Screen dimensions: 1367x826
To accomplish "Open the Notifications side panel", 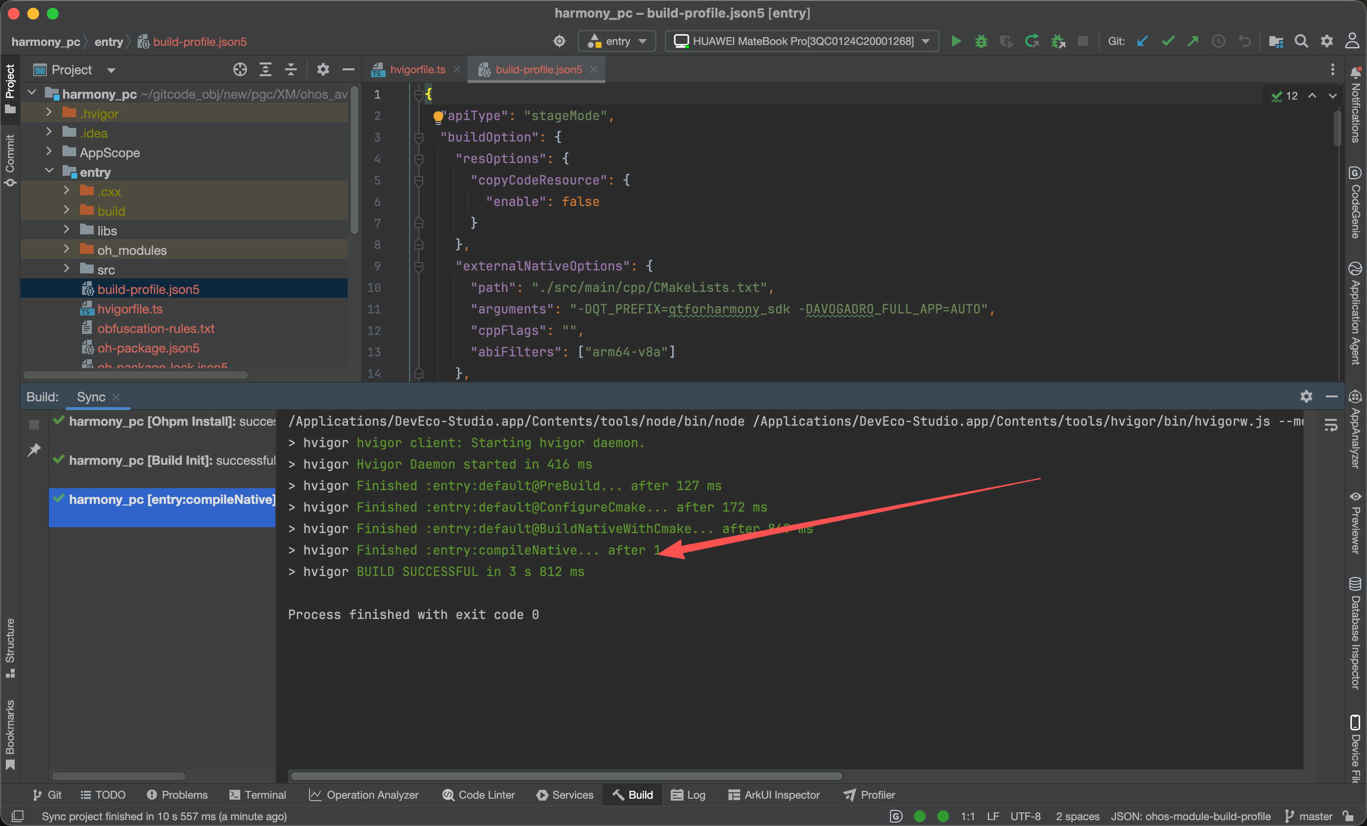I will tap(1355, 105).
